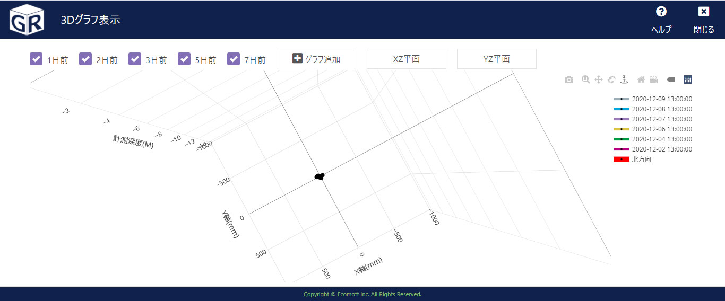Uncheck the 2日前 checkbox
This screenshot has width=725, height=301.
click(85, 59)
